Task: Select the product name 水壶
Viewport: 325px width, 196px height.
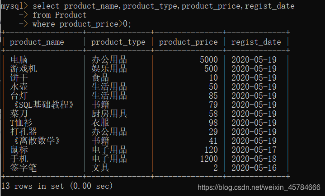Action: 19,87
